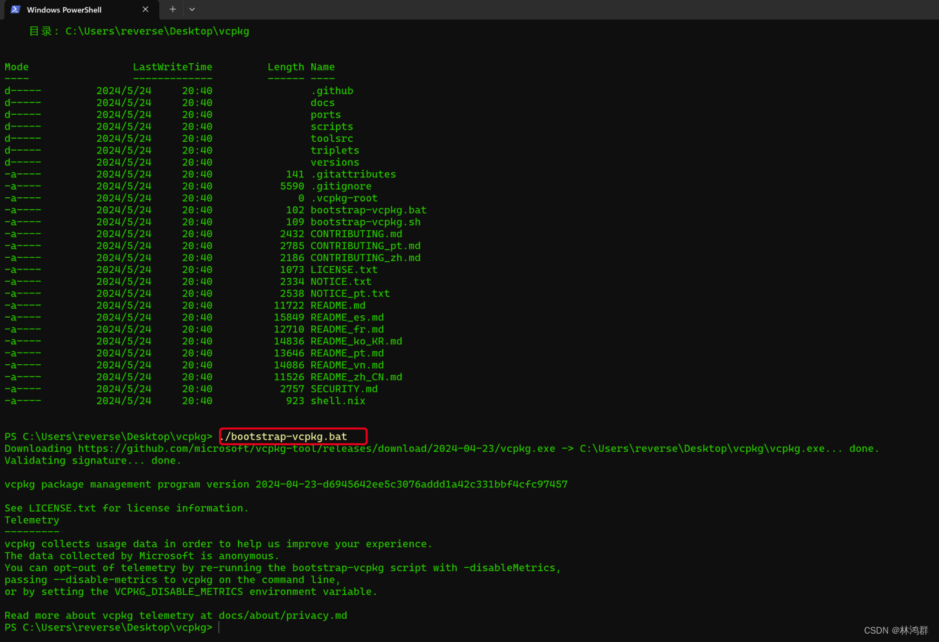
Task: Click the triplets directory name
Action: 335,150
